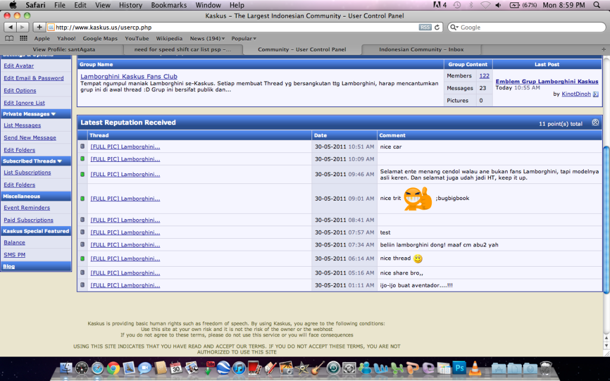Open the Popular bookmarks dropdown

coord(244,39)
